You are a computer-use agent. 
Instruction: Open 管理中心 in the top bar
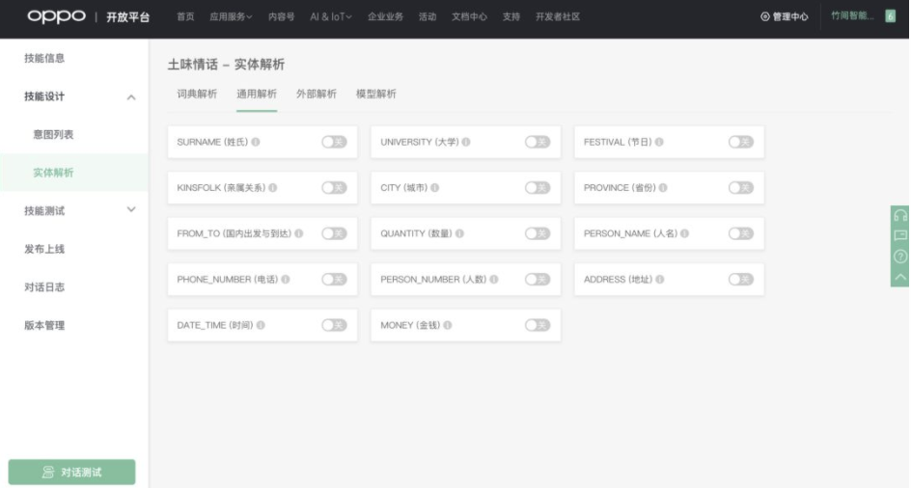click(x=785, y=16)
